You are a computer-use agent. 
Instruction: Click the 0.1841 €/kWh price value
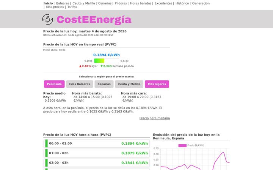pyautogui.click(x=135, y=163)
